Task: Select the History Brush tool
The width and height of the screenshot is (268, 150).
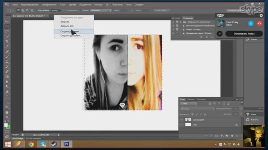Action: tap(7, 67)
